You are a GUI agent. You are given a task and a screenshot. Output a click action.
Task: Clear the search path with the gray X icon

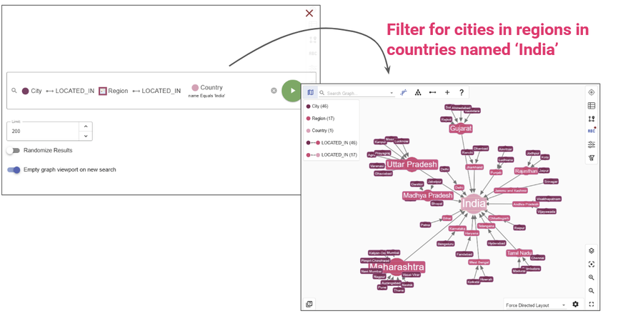[274, 91]
